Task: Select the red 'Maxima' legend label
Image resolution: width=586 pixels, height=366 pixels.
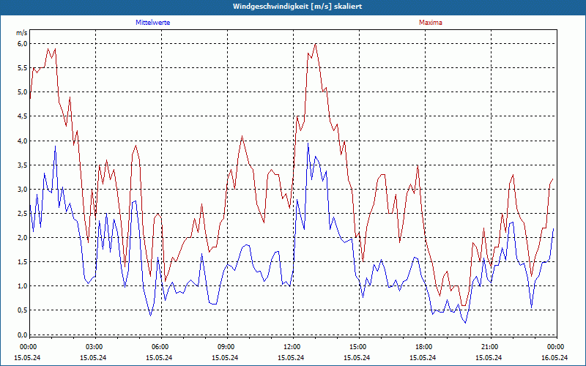Action: [x=431, y=23]
